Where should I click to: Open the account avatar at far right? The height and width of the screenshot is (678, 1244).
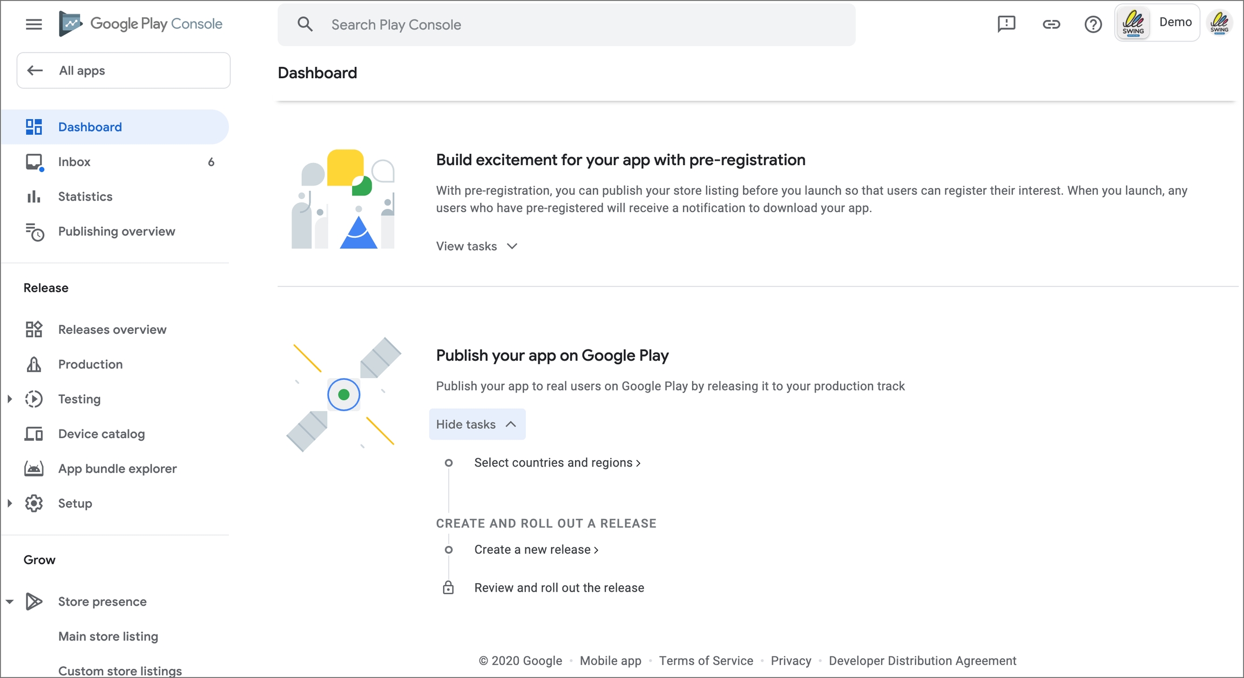point(1219,23)
